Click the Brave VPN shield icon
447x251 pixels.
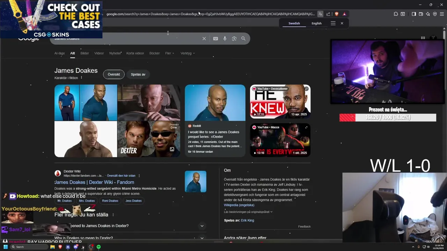pyautogui.click(x=435, y=14)
